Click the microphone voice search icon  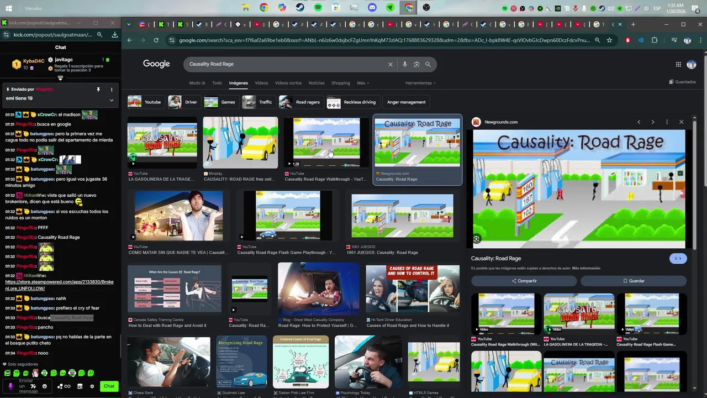[405, 64]
